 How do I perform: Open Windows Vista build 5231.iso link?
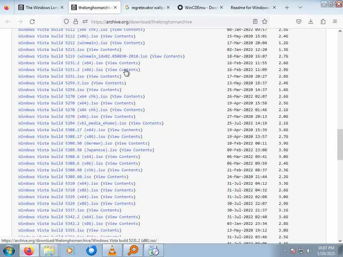pos(51,76)
